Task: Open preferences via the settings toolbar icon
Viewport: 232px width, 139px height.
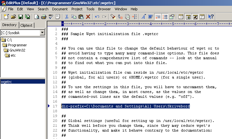Action: pos(172,17)
